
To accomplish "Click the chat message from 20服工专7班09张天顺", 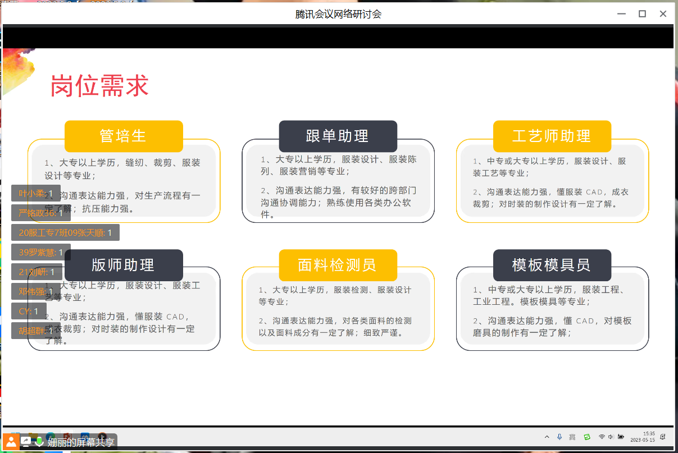I will 65,232.
